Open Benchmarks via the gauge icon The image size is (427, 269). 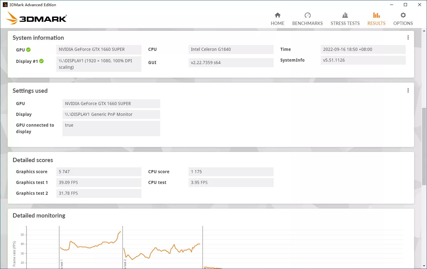(307, 15)
